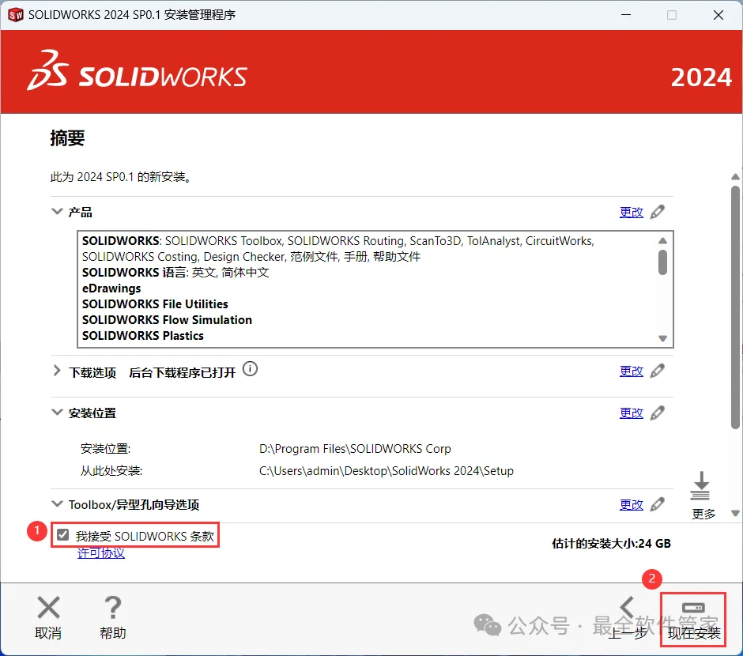Go back using the 上一步 arrow

coord(628,607)
